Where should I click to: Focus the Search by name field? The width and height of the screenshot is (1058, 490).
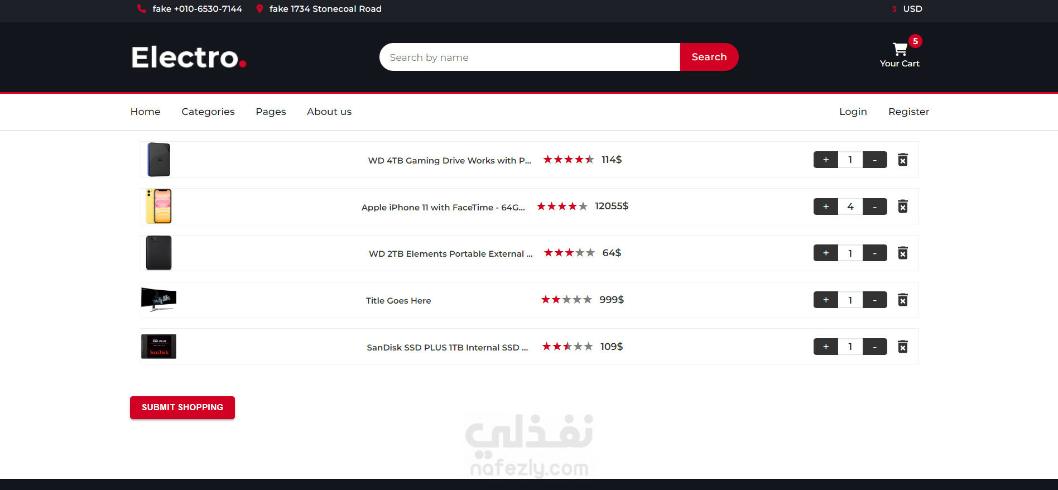pyautogui.click(x=530, y=57)
